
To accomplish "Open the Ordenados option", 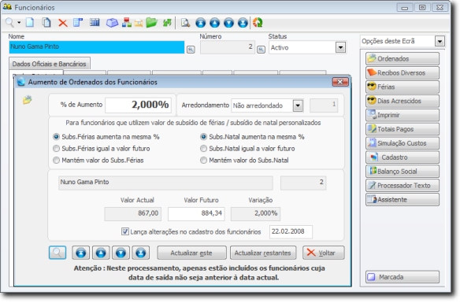I will (402, 58).
